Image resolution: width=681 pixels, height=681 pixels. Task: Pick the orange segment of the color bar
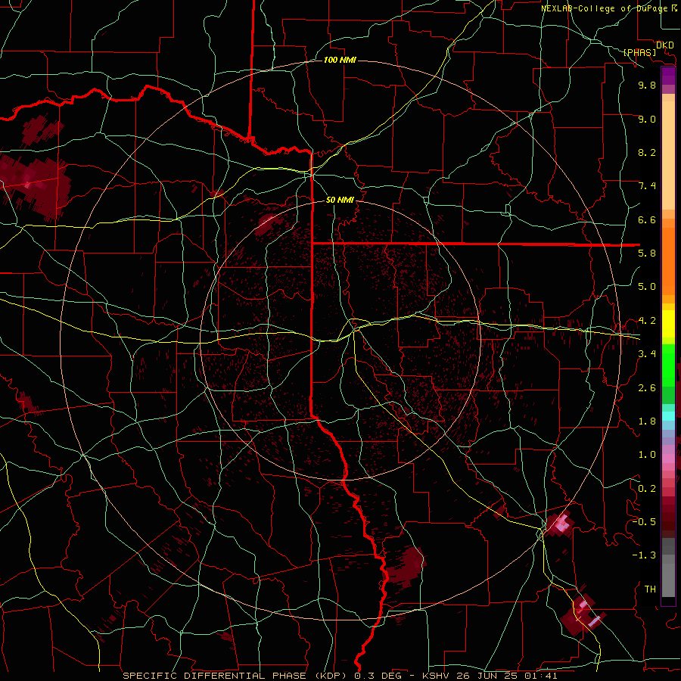(668, 260)
